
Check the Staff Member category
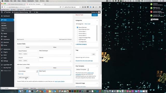coord(77,40)
